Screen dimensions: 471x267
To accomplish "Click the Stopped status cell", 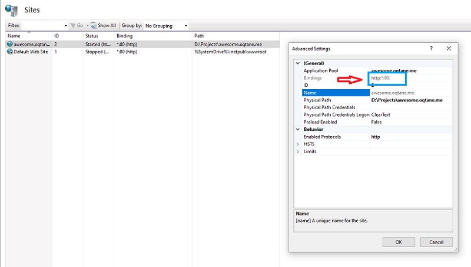I will tap(97, 52).
